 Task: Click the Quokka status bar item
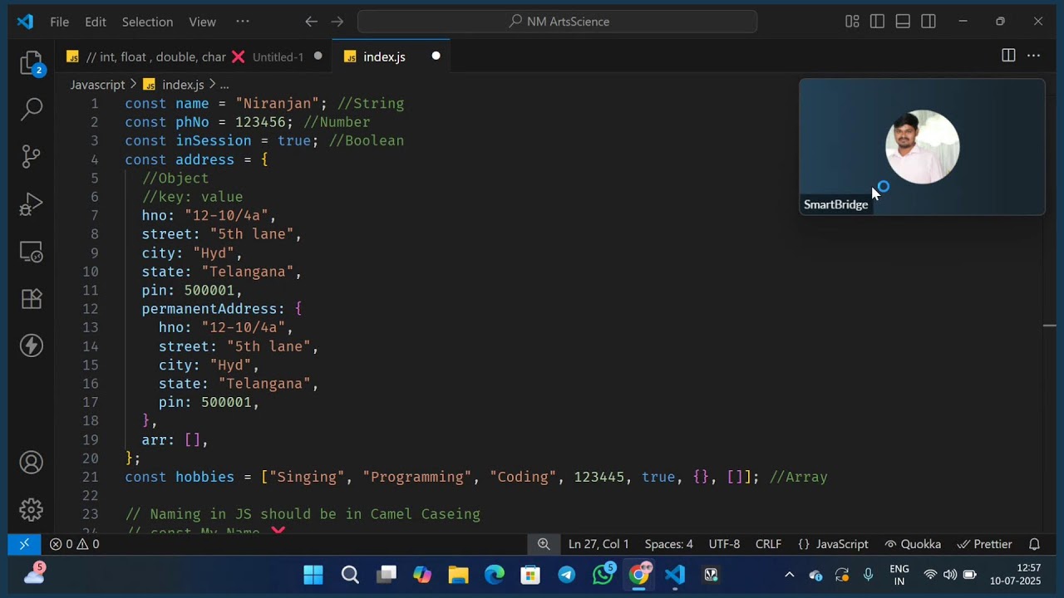(913, 544)
